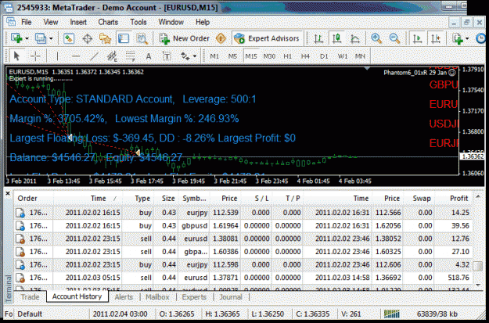The image size is (489, 323).
Task: Open the Insert menu
Action: pos(78,22)
